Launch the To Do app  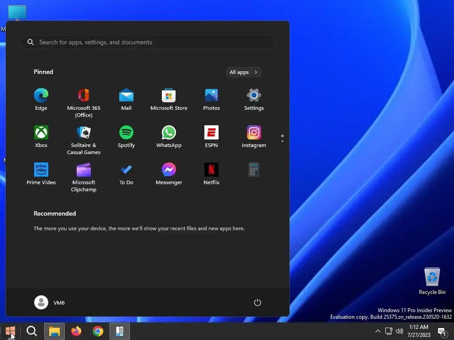click(126, 174)
